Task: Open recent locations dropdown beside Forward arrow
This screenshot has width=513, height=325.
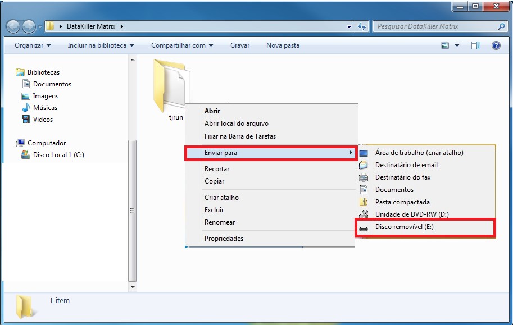Action: (x=40, y=27)
